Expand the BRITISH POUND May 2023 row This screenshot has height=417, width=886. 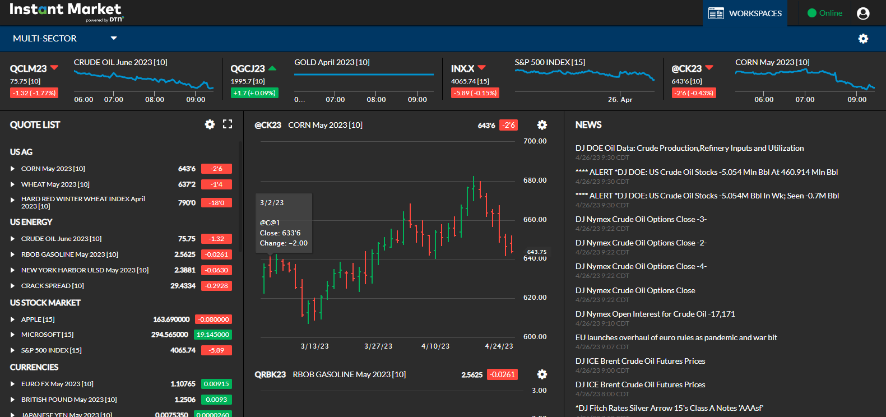[12, 400]
